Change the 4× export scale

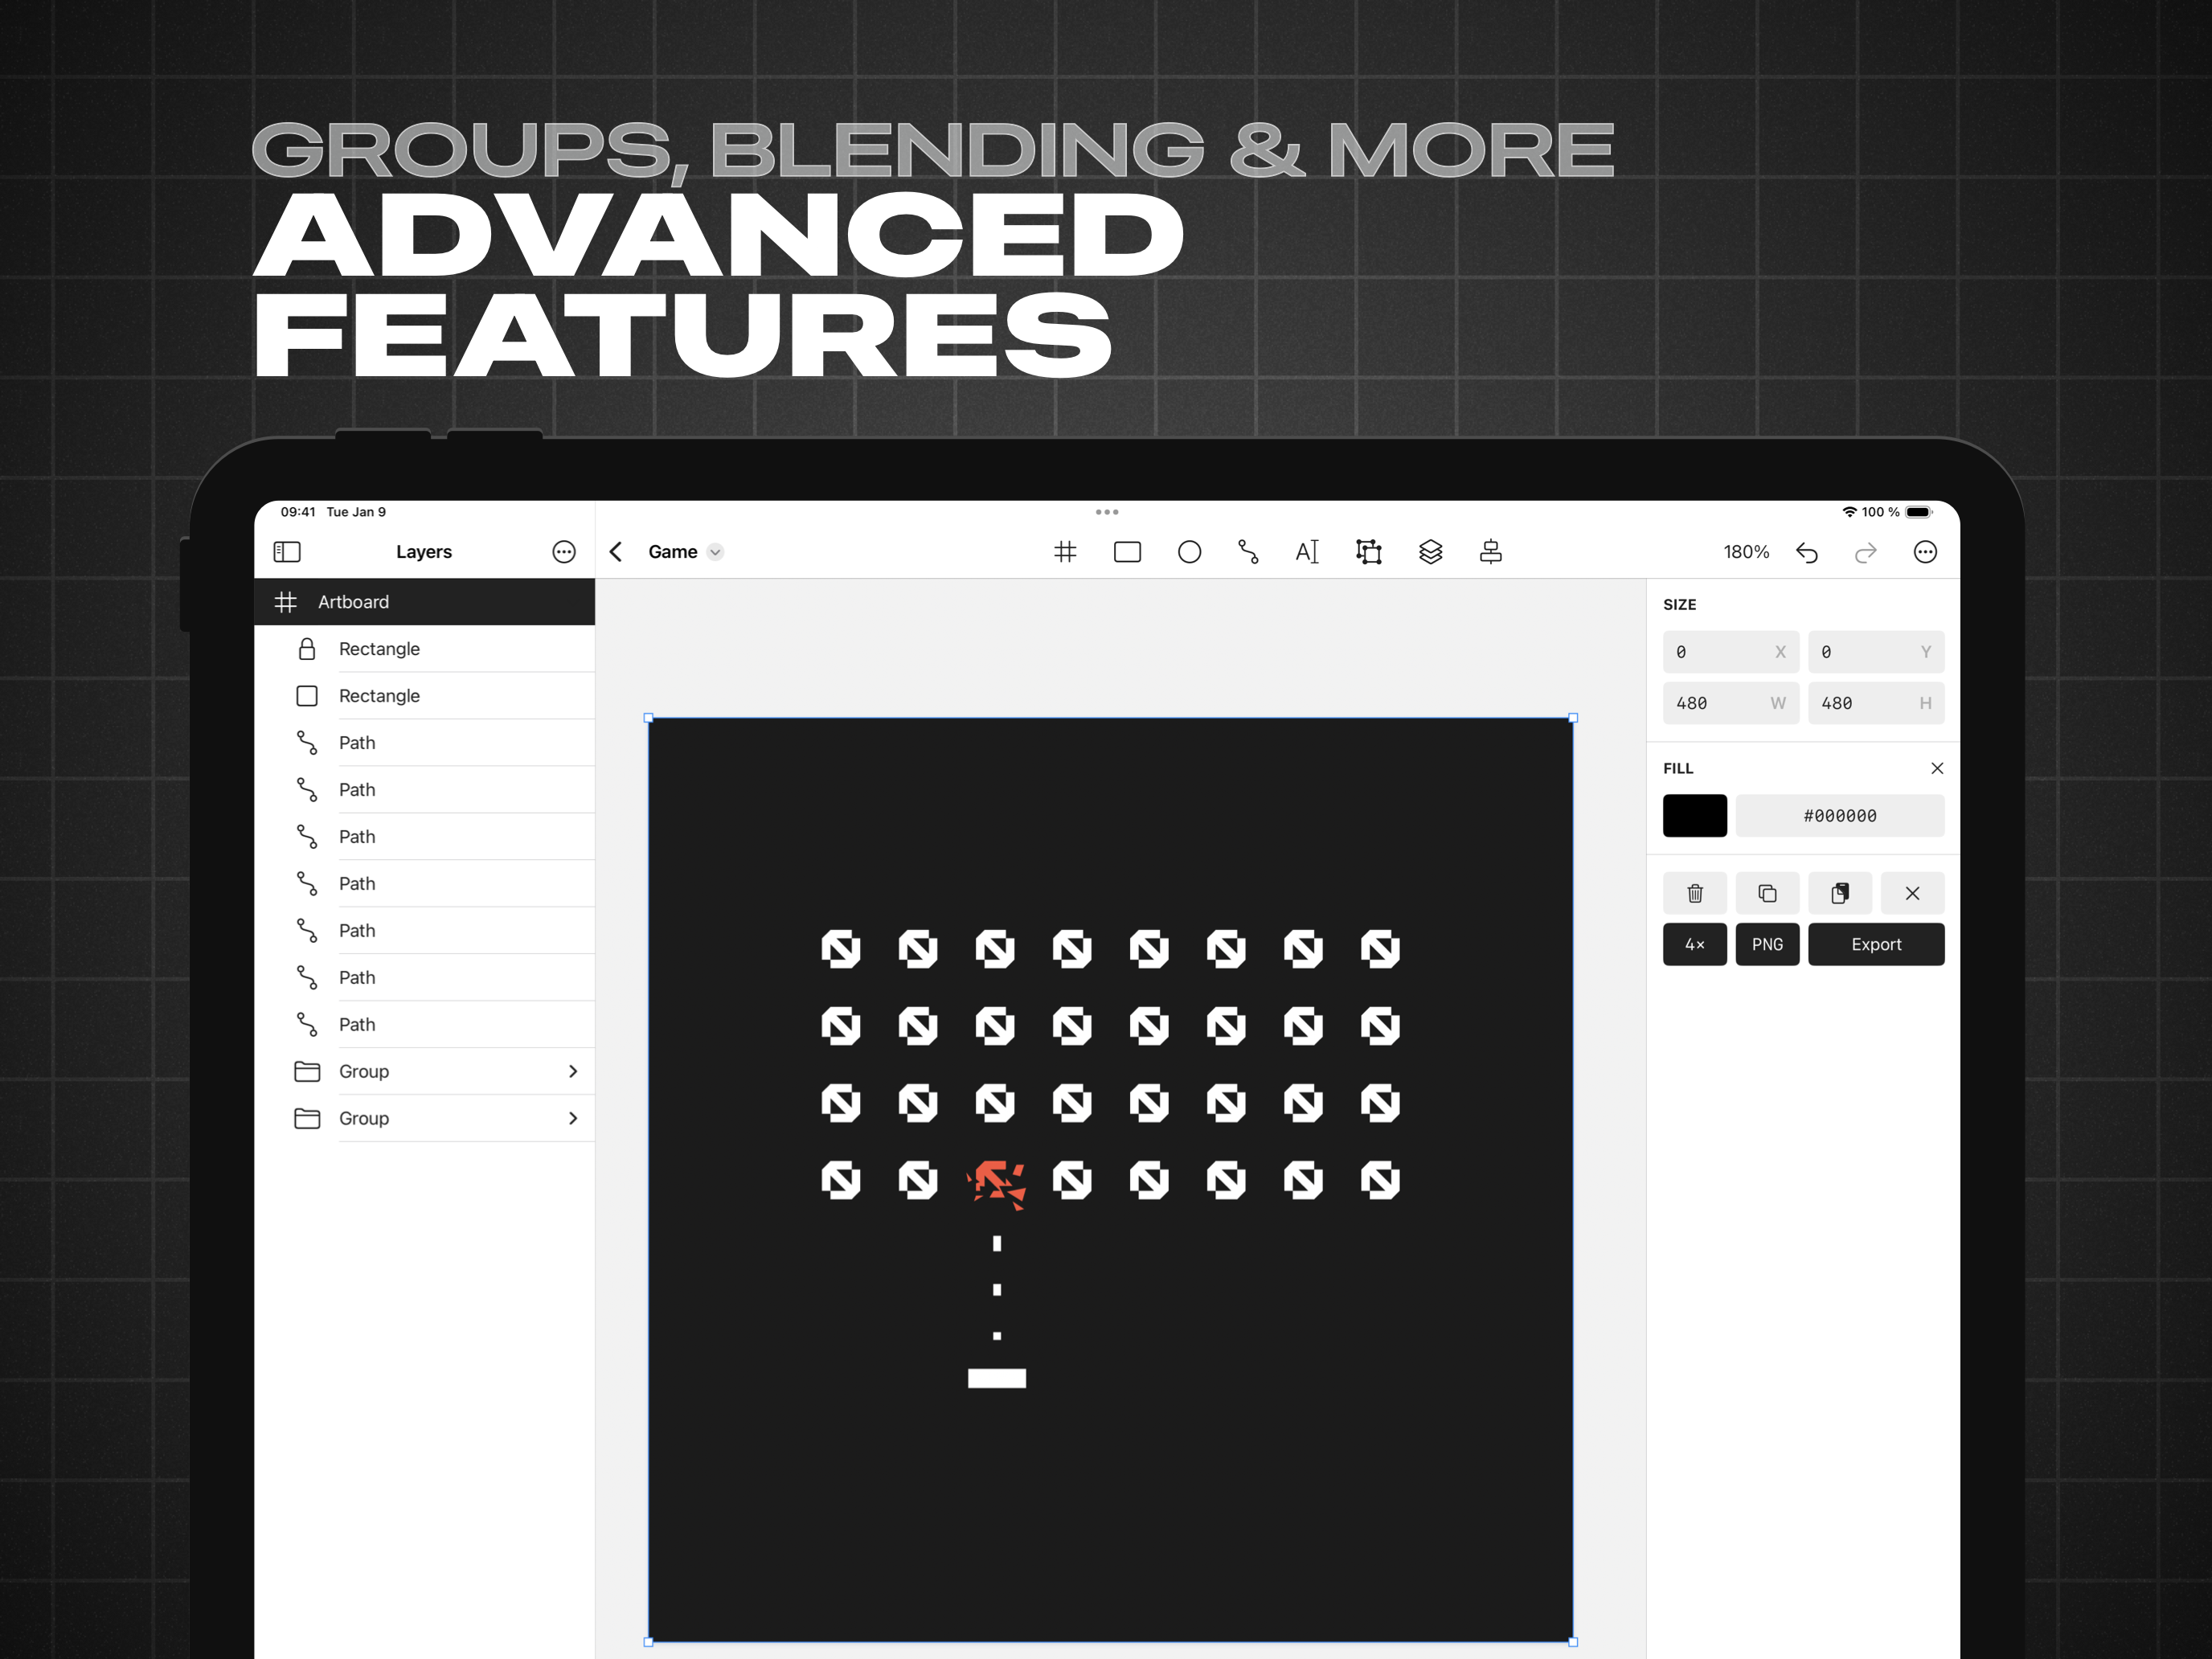pos(1694,944)
